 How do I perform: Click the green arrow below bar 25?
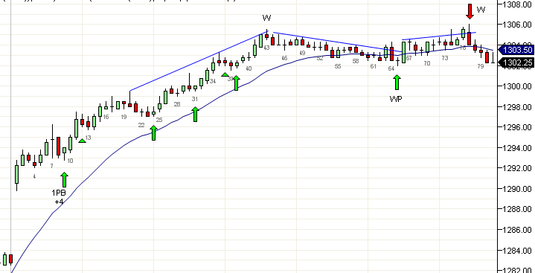pos(153,132)
